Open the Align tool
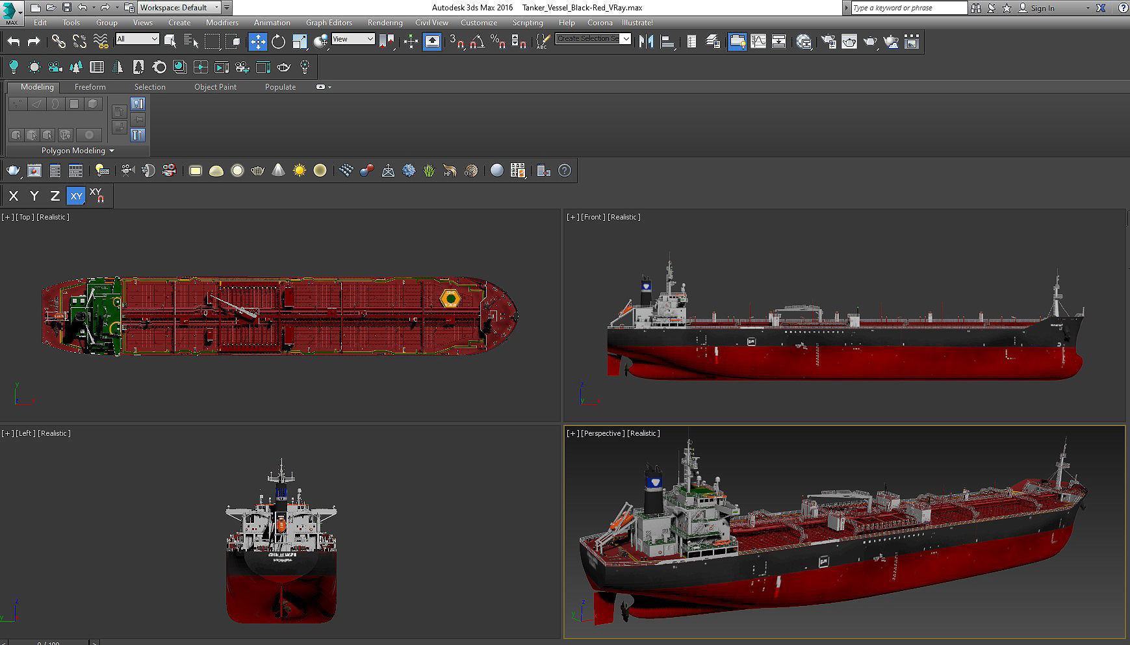 coord(667,42)
